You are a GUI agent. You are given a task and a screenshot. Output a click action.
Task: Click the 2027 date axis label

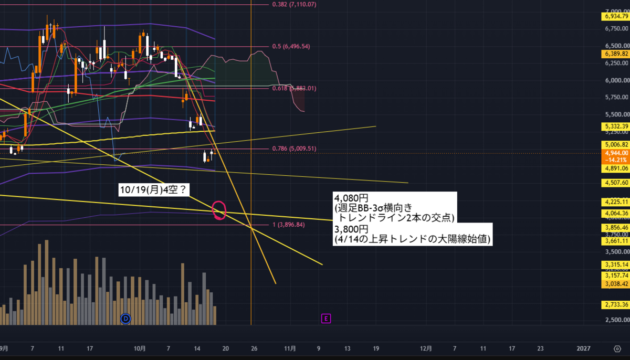coord(583,348)
